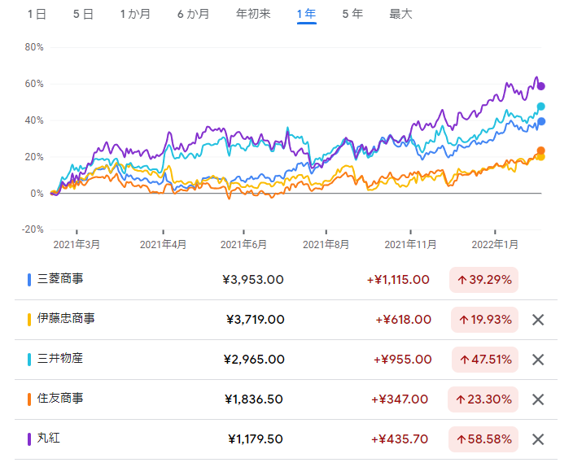This screenshot has height=467, width=573.
Task: Click the 2021年8月 axis label
Action: 326,244
